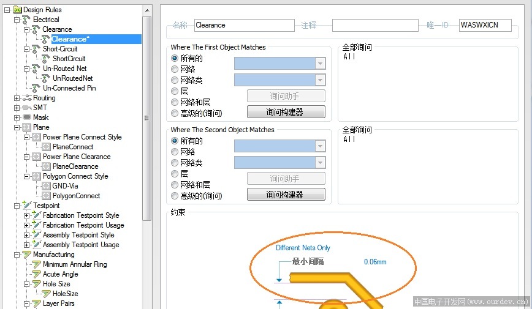
Task: Expand Assembly Testpoint Usage node
Action: click(x=26, y=245)
